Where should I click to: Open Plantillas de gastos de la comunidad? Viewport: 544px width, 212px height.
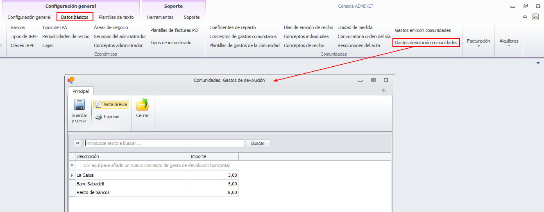click(x=245, y=45)
